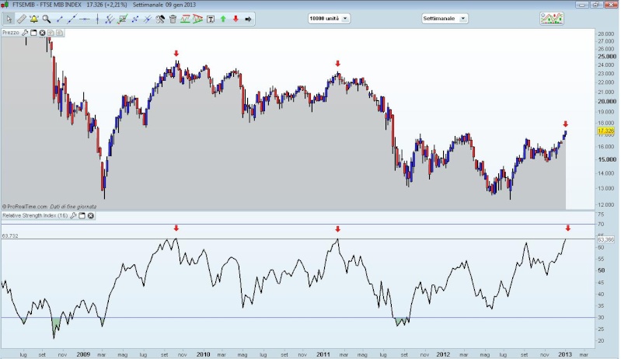Click the 15.000 price axis label
The width and height of the screenshot is (621, 359).
[x=607, y=159]
